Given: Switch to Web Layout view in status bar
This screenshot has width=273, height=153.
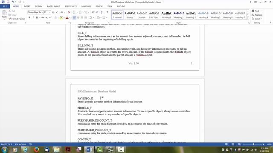Looking at the screenshot, I should click(239, 144).
